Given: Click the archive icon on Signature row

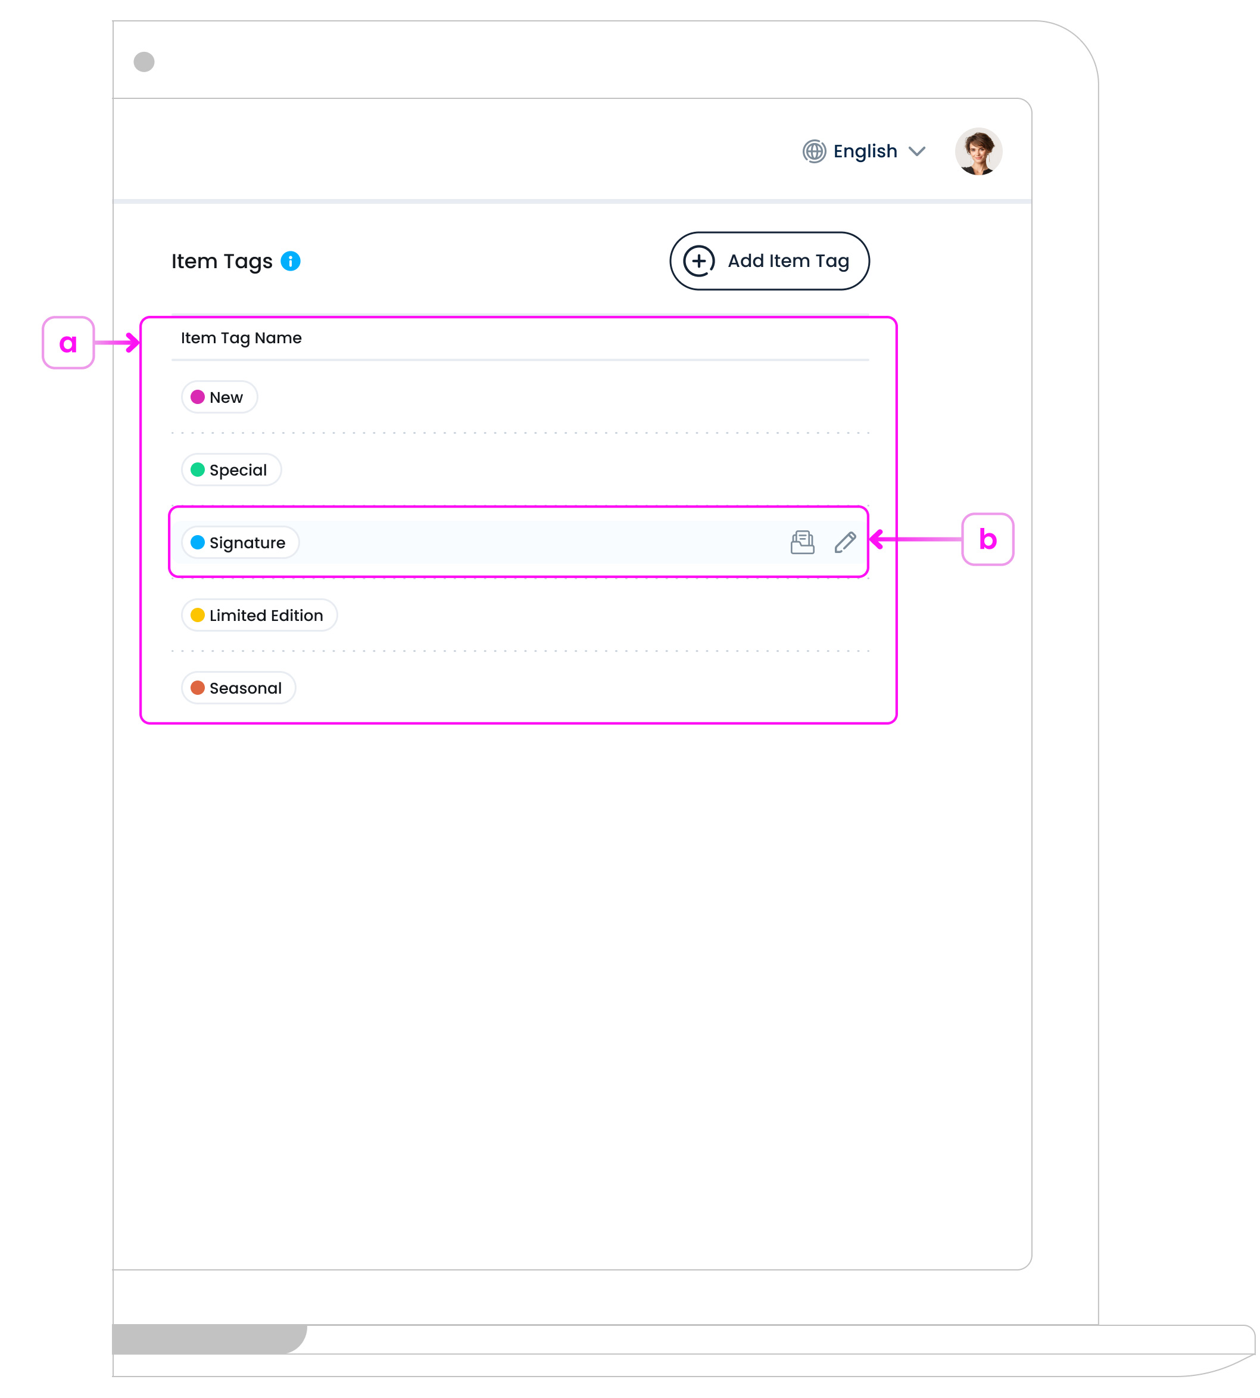Looking at the screenshot, I should 802,542.
